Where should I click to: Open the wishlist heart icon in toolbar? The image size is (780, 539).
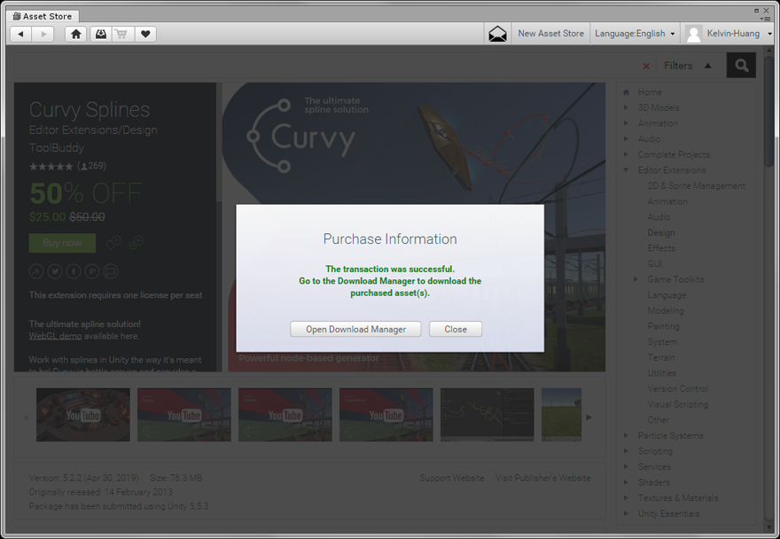(146, 34)
